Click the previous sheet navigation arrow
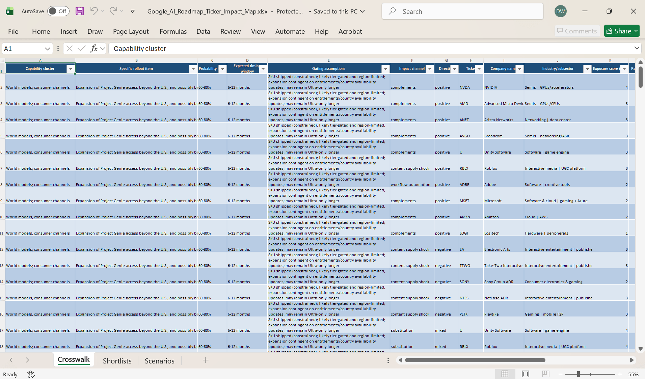Viewport: 645px width, 379px height. [x=11, y=360]
